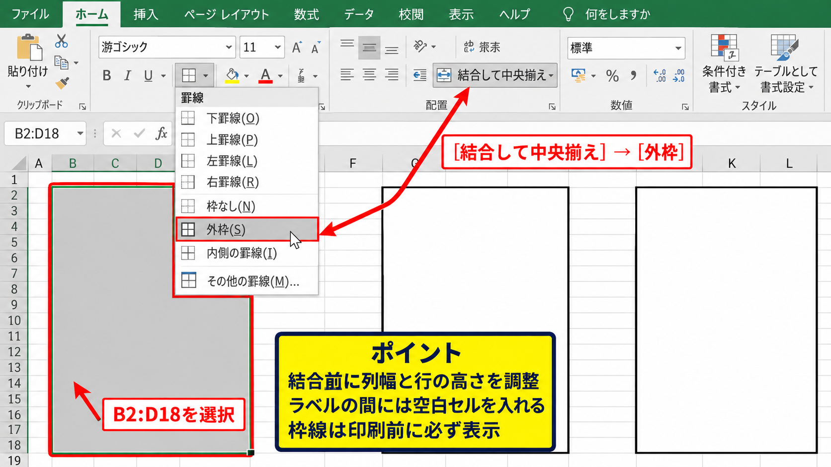Open the ヘルプ tab

coord(515,14)
